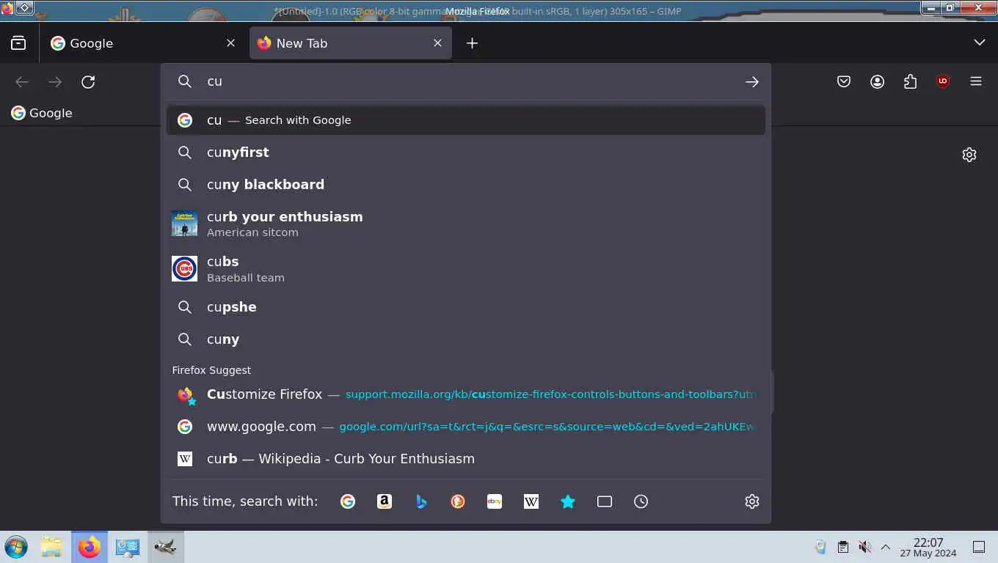Open the notification center icon
The height and width of the screenshot is (563, 998).
[979, 547]
